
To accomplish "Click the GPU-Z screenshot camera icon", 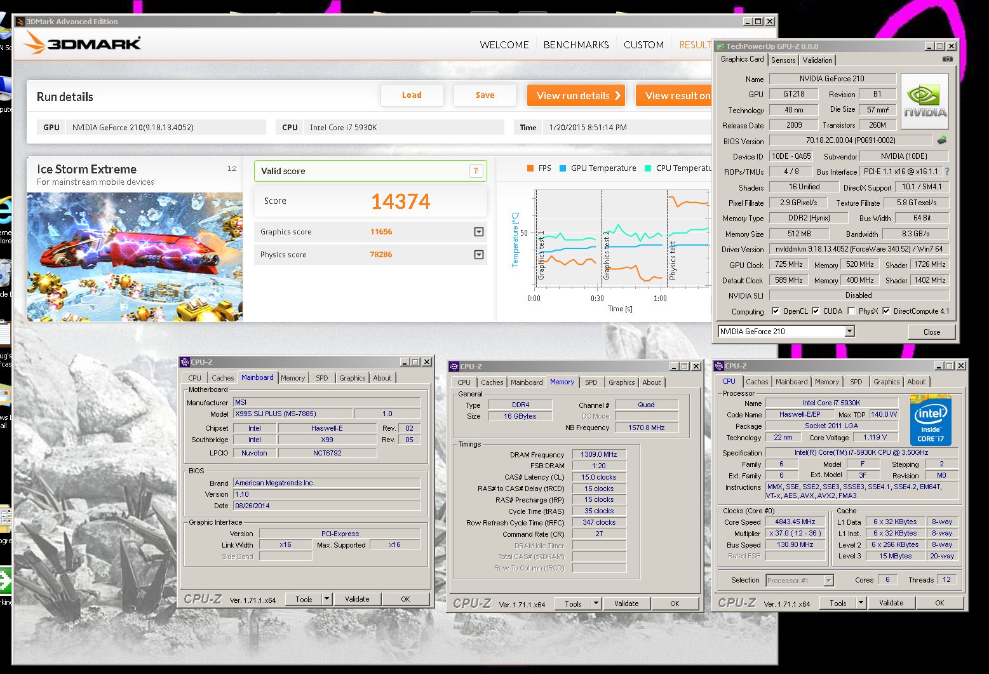I will click(x=948, y=59).
